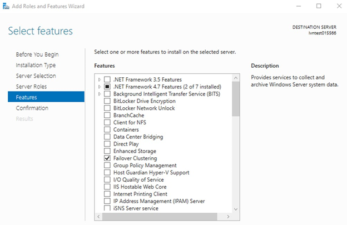
Task: Open the Confirmation step
Action: [x=32, y=108]
